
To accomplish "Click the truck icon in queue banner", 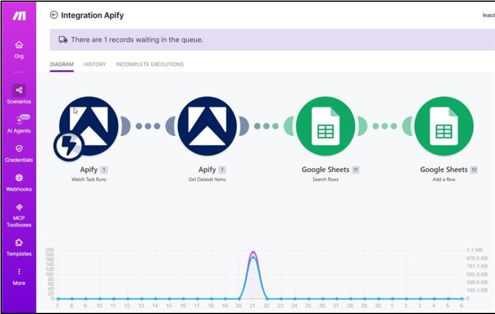I will coord(63,40).
